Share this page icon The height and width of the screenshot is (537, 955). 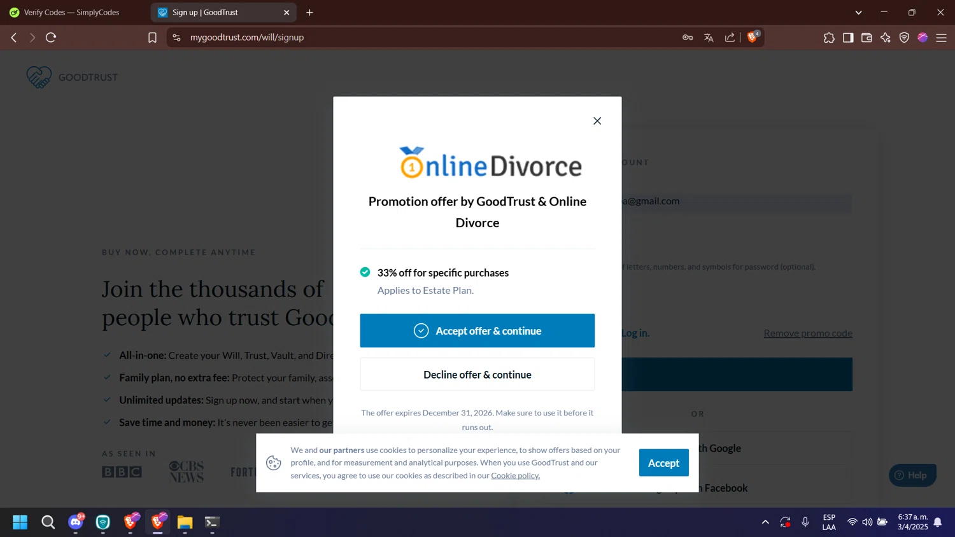(x=730, y=38)
